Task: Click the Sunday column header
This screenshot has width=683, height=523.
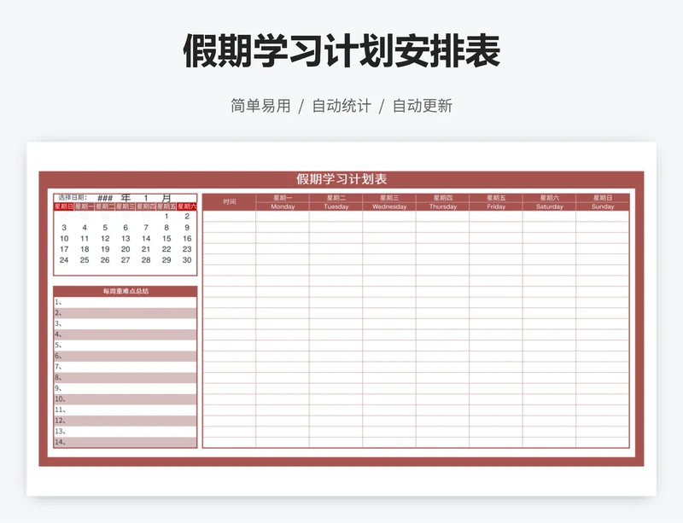Action: (x=603, y=206)
